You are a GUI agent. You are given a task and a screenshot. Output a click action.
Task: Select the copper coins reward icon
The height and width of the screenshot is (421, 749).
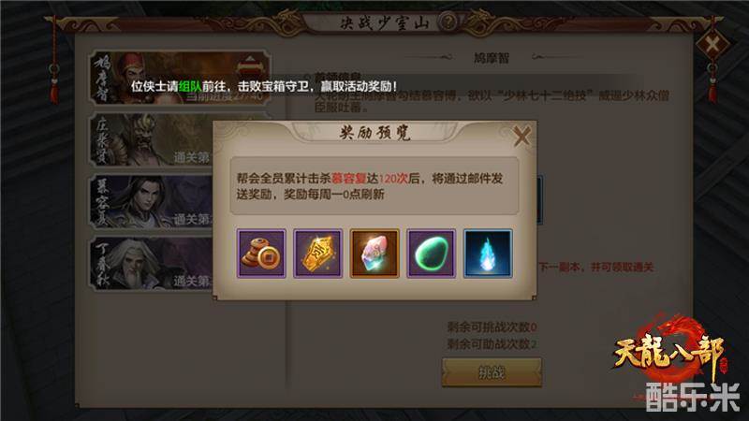tap(261, 253)
